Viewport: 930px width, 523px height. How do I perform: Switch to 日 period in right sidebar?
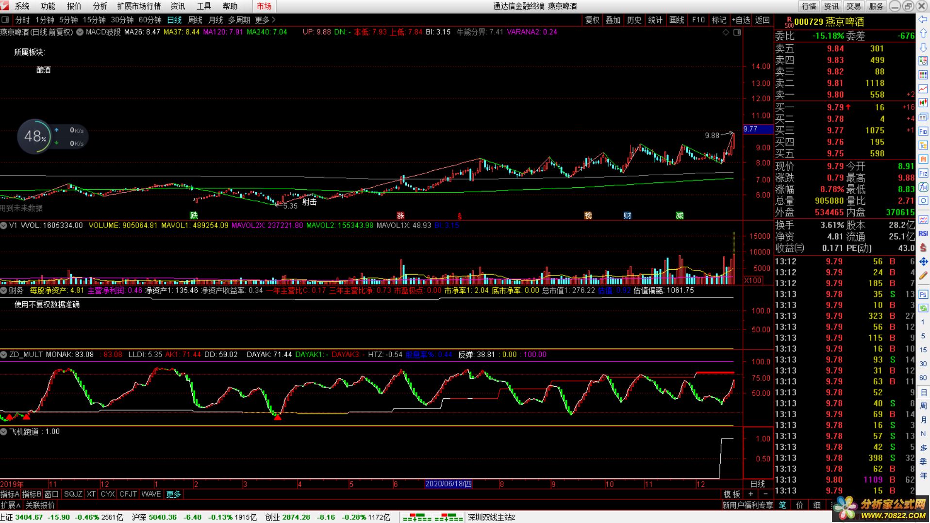pos(923,392)
